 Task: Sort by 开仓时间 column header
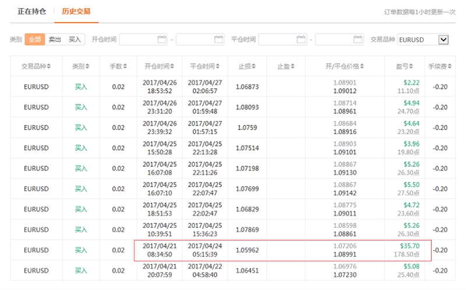(159, 66)
